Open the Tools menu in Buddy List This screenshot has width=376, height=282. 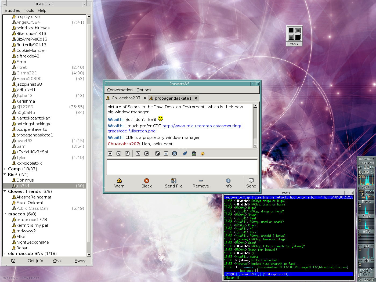[29, 10]
